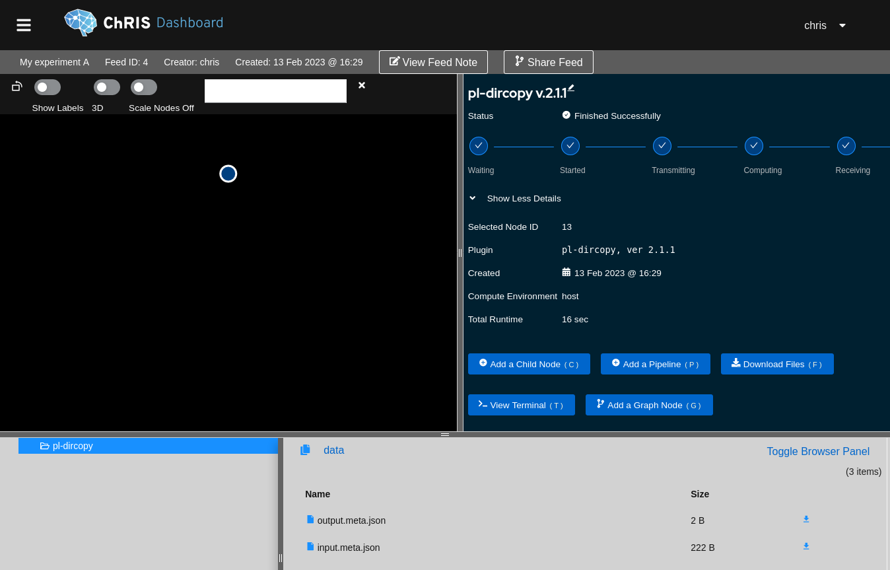This screenshot has height=570, width=890.
Task: Download output.meta.json via its download icon
Action: 806,519
